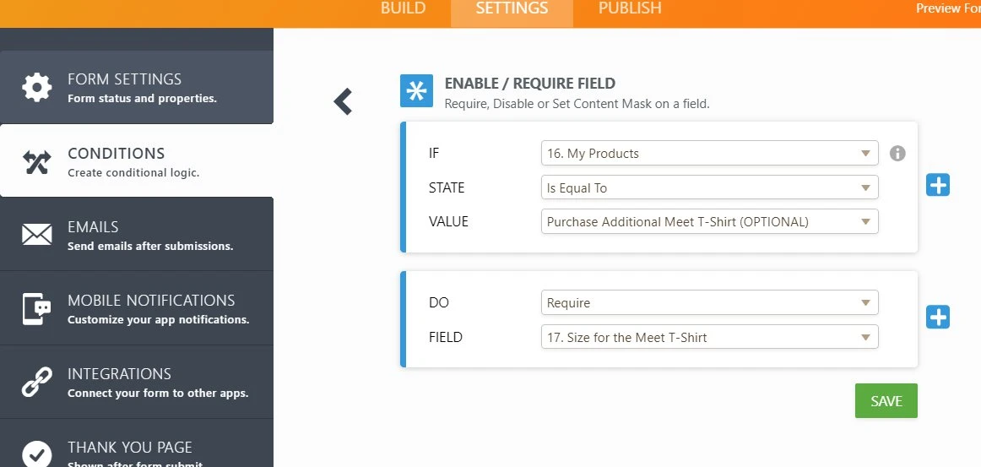Open the Emails sidebar section
The width and height of the screenshot is (981, 467).
pos(137,235)
